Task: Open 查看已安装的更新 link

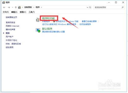Action: tap(89, 21)
